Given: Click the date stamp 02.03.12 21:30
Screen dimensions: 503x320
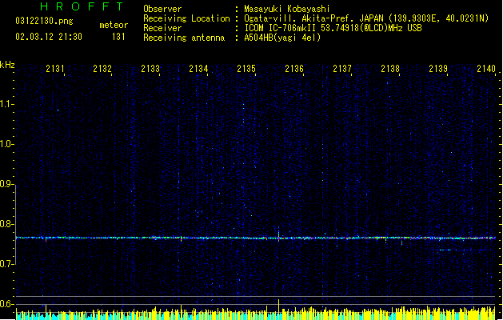Looking at the screenshot, I should (49, 37).
